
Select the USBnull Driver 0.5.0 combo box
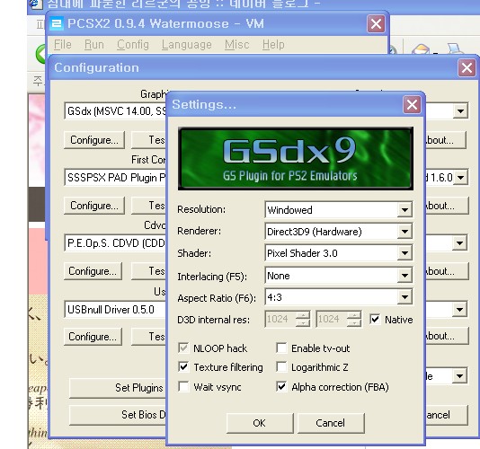point(115,310)
